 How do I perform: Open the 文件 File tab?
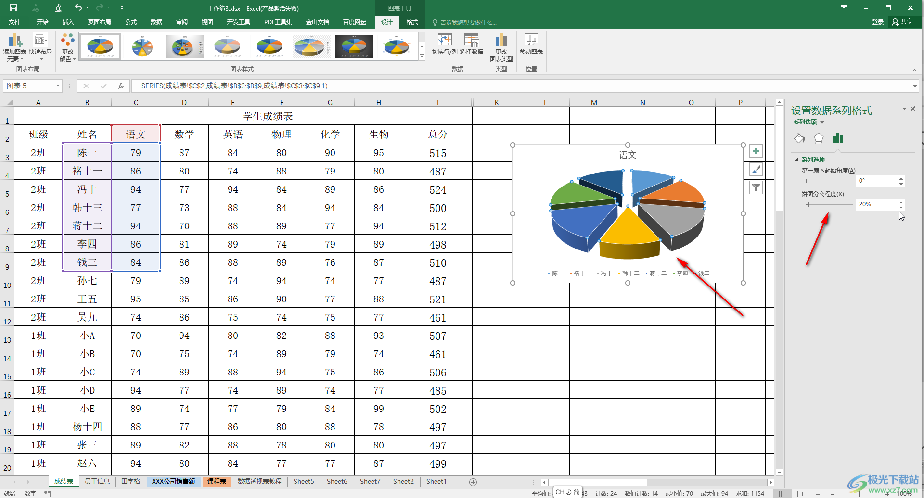pyautogui.click(x=14, y=22)
